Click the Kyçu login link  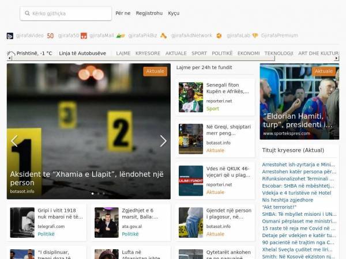click(x=174, y=13)
